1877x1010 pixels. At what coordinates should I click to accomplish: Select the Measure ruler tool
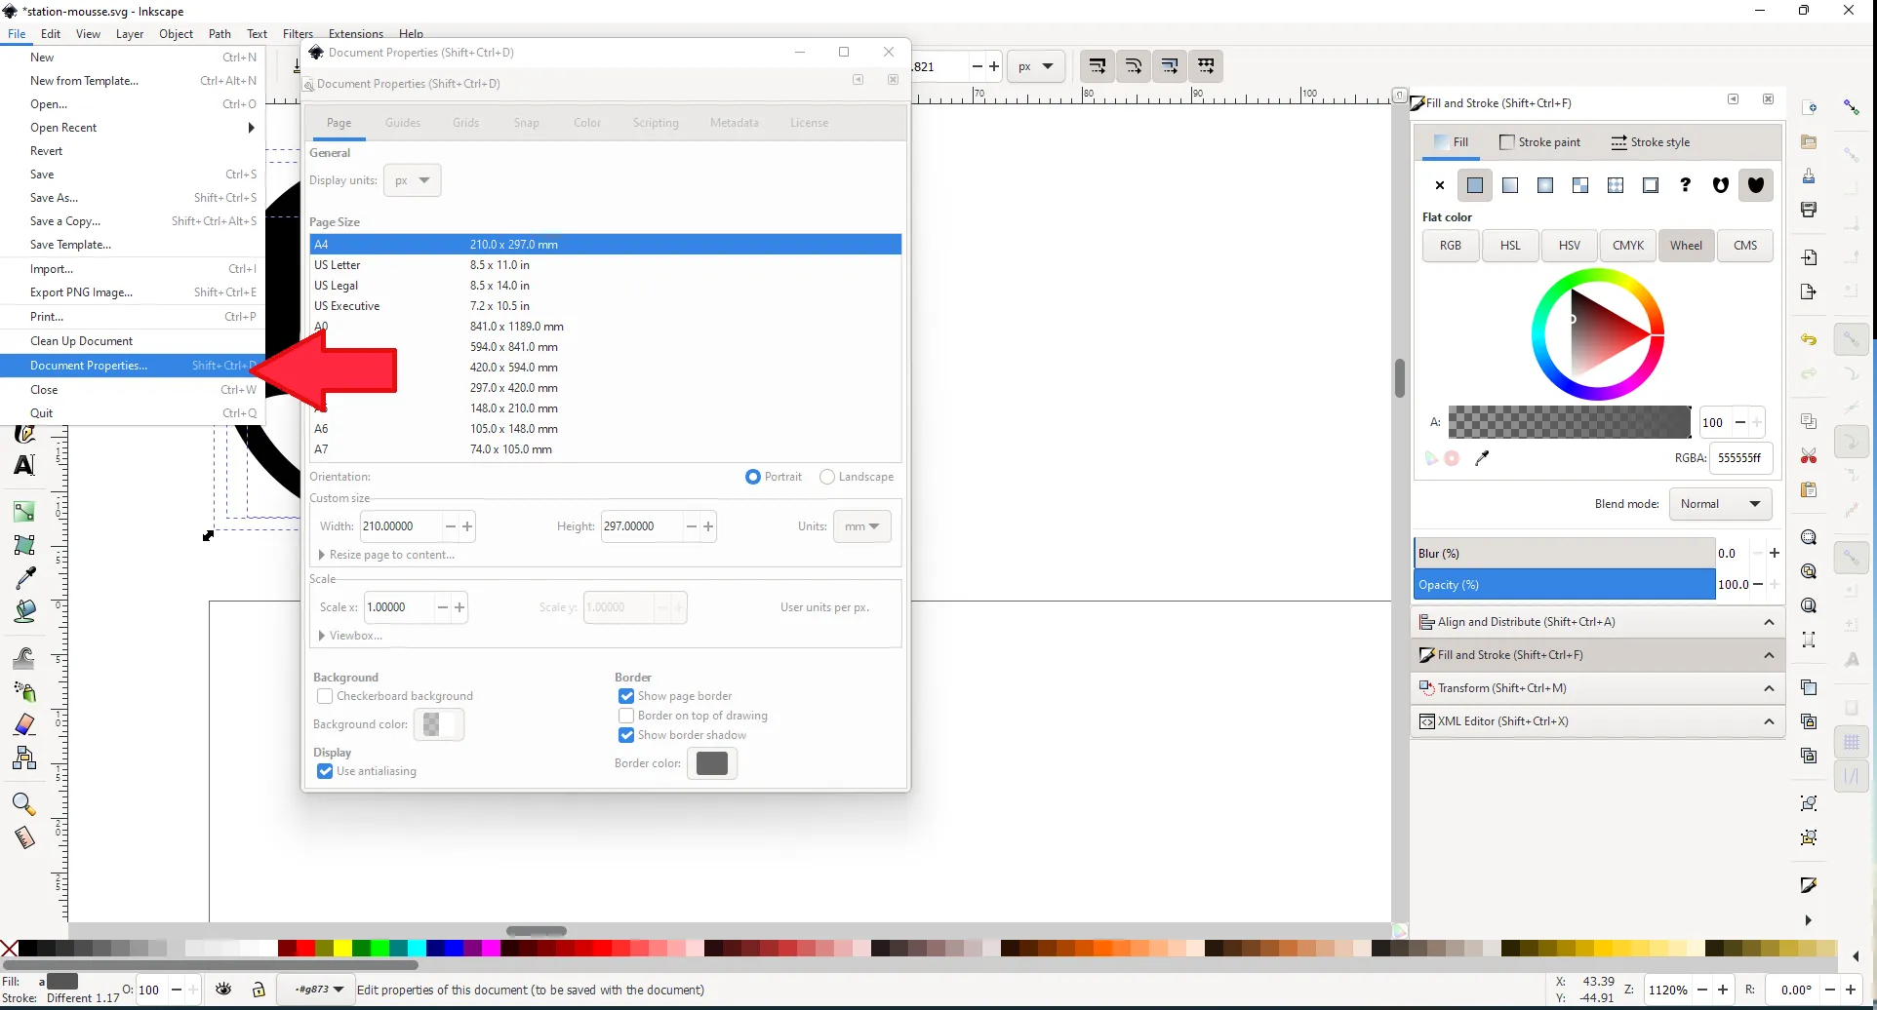pyautogui.click(x=24, y=837)
